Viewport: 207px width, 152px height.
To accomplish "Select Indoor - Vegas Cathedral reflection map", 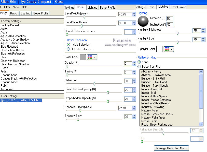I will [156, 100].
